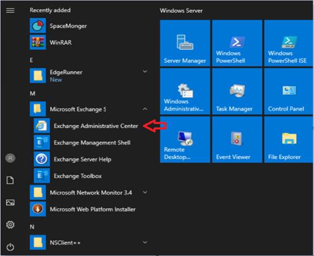Image resolution: width=314 pixels, height=256 pixels.
Task: Launch Microsoft Web Platform Installer
Action: 38,209
